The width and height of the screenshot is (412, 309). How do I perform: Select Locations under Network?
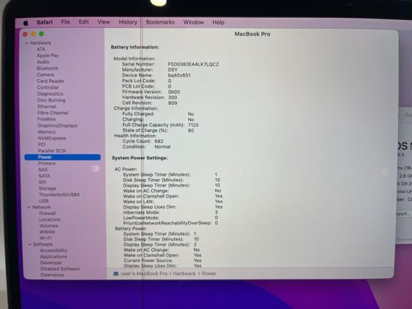click(50, 220)
